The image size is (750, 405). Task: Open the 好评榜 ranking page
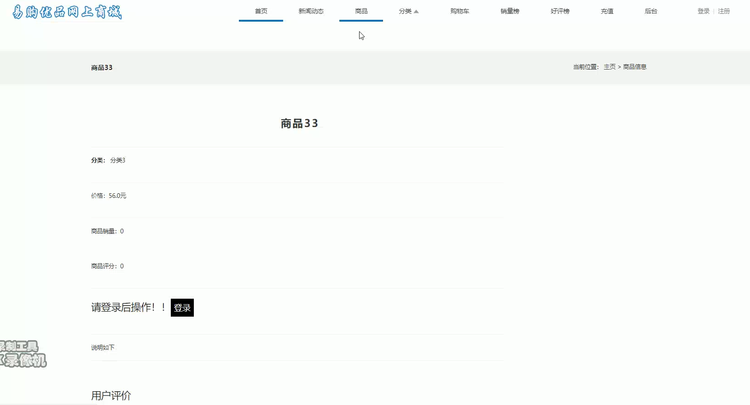coord(560,11)
